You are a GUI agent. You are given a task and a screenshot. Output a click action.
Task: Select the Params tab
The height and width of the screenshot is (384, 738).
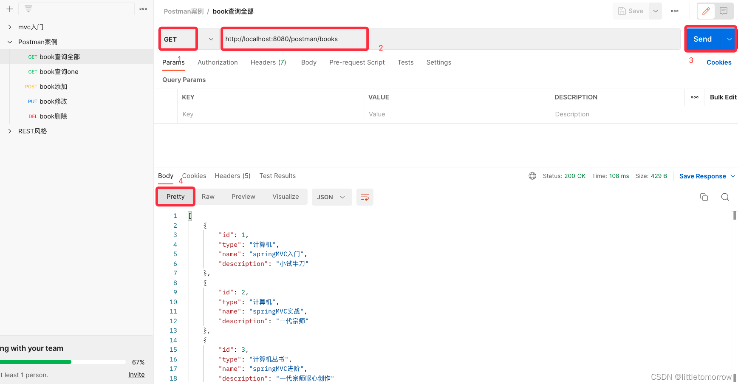point(173,62)
